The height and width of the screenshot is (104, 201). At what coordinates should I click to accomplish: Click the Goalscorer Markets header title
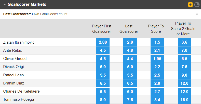tap(27, 5)
